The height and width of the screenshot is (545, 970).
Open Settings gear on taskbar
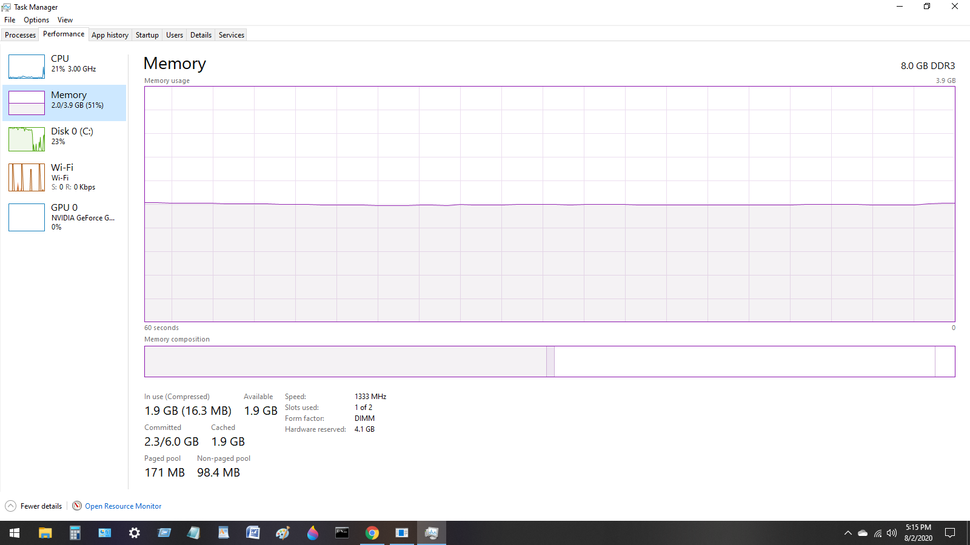coord(134,533)
